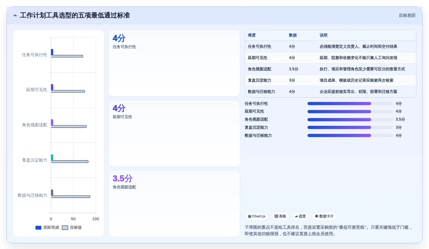Click the 数据 table column header

point(293,35)
